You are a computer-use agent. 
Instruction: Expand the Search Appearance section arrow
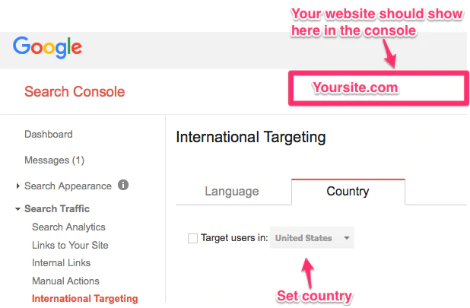point(18,186)
